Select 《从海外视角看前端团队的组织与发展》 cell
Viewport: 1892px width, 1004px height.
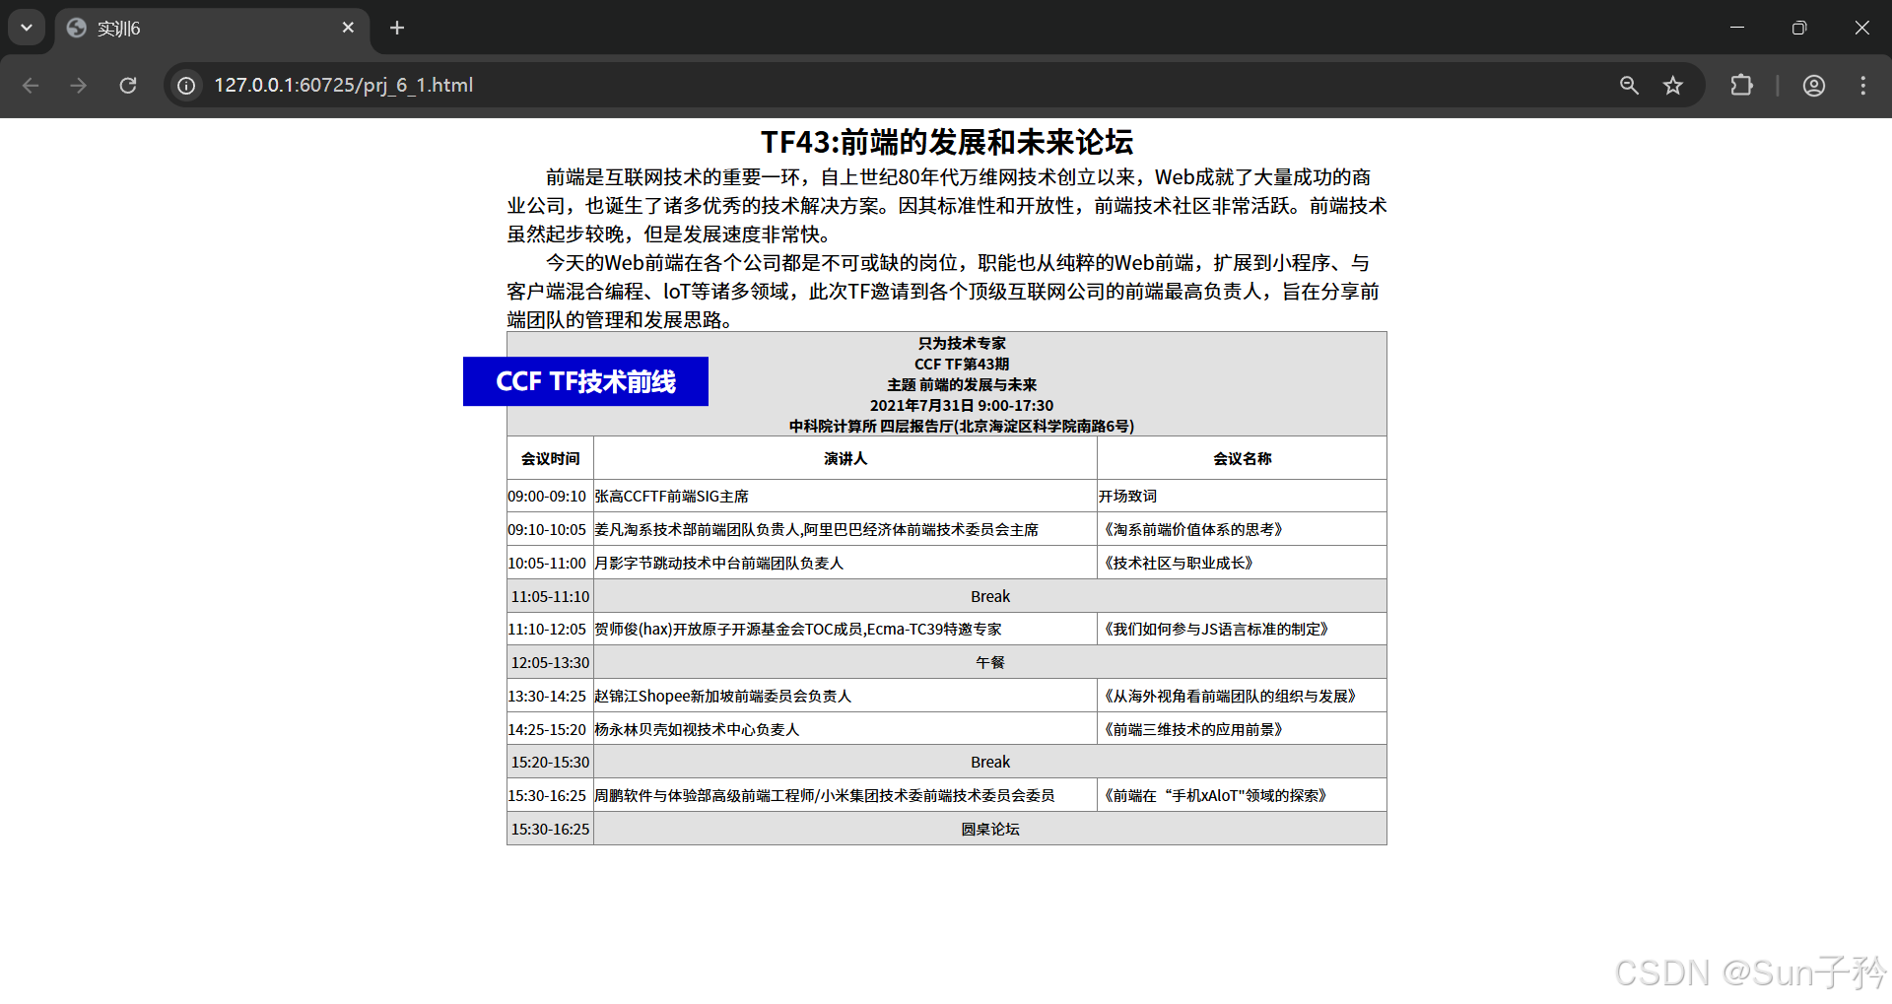click(x=1242, y=697)
